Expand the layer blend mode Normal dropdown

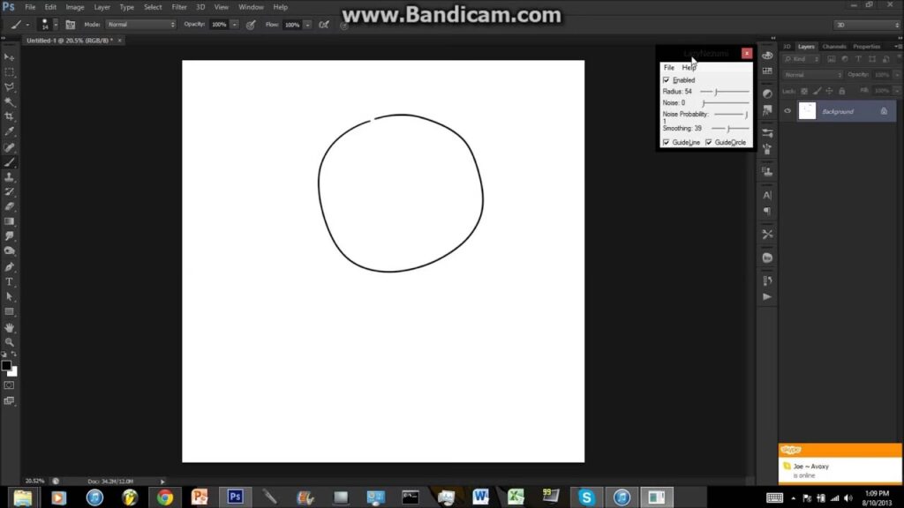tap(812, 75)
